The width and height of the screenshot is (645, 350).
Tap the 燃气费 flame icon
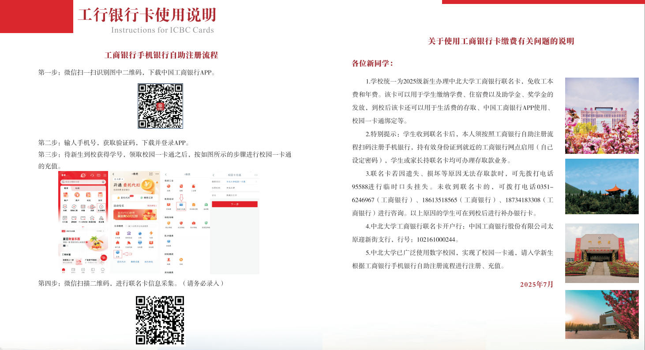click(x=118, y=242)
